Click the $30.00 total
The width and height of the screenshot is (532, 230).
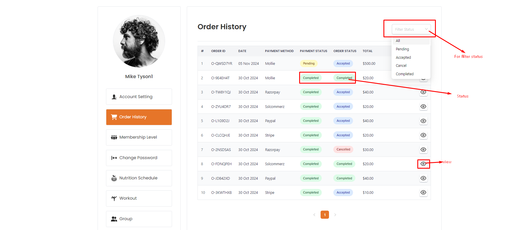coord(368,150)
